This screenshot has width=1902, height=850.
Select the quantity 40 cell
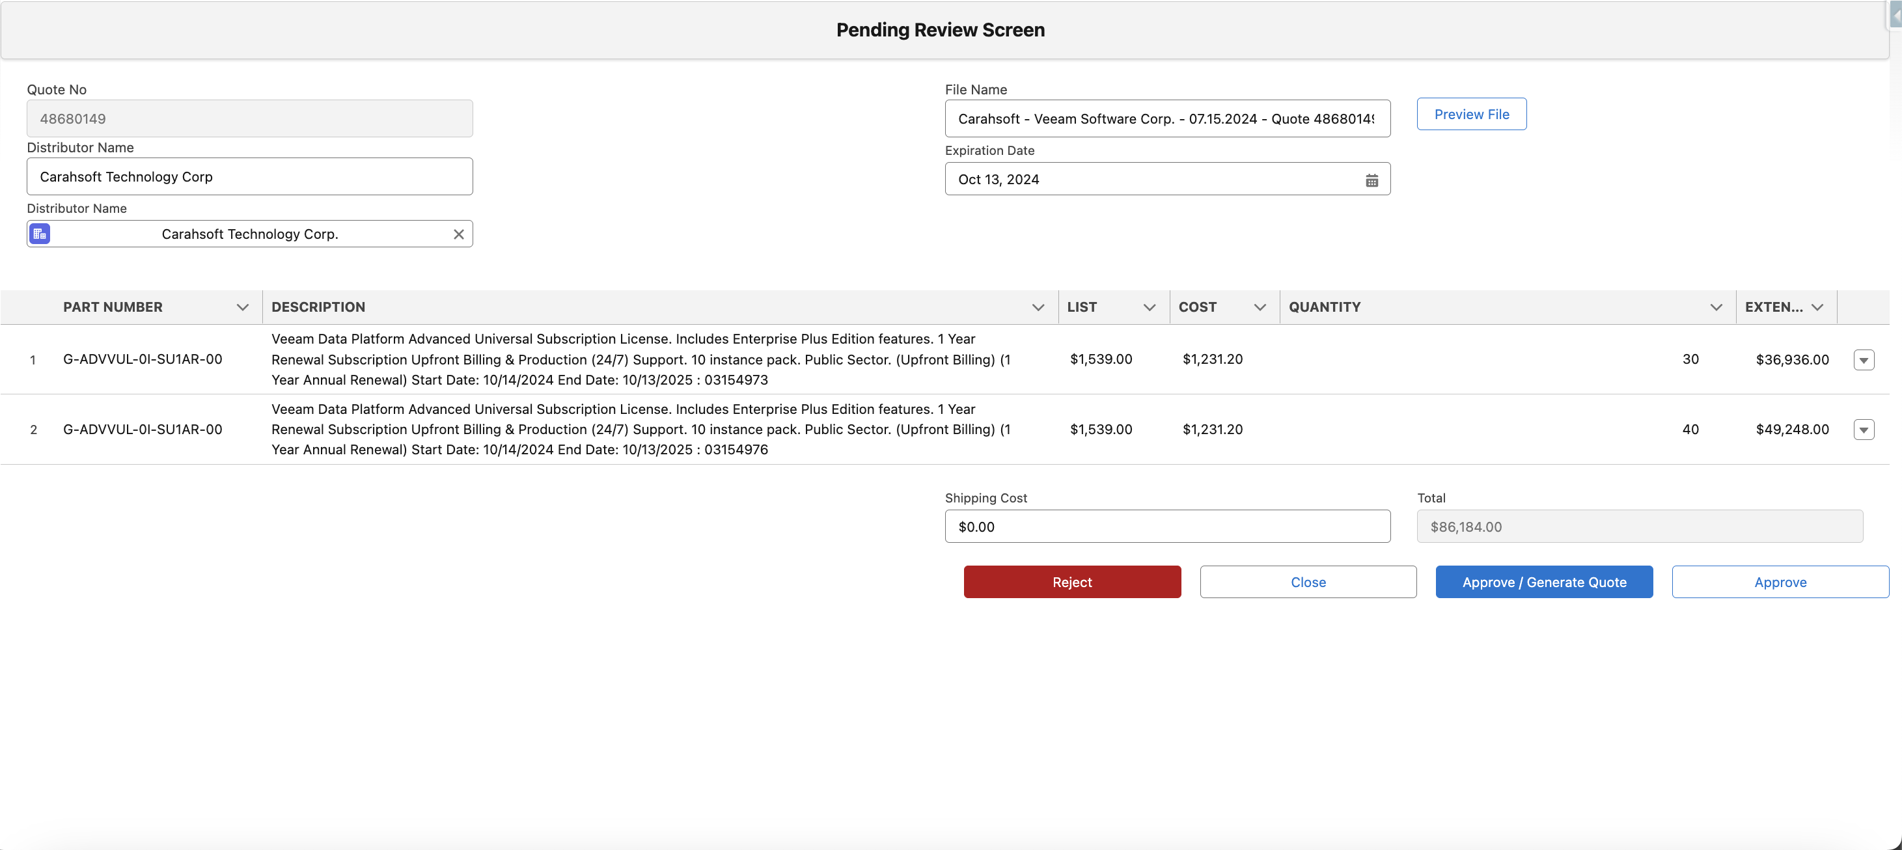tap(1507, 430)
